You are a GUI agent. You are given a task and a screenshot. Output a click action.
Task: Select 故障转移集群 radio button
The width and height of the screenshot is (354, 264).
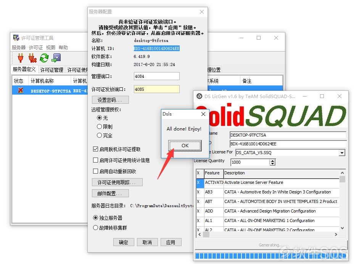pyautogui.click(x=95, y=228)
